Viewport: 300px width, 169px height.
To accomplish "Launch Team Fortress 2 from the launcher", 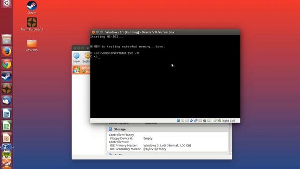I will (x=7, y=89).
